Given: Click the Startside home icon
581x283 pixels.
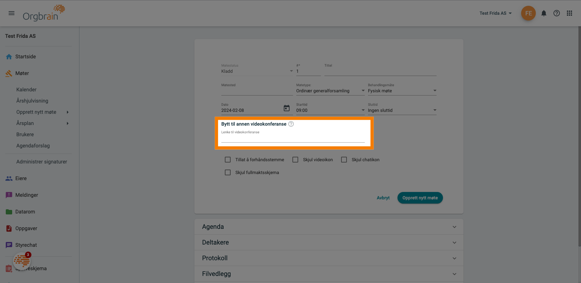Looking at the screenshot, I should tap(9, 57).
